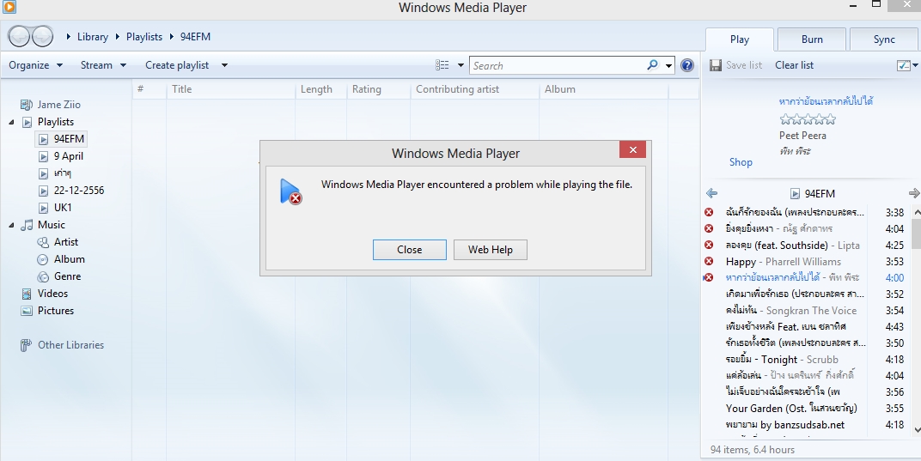
Task: Click the Rating column header
Action: (x=378, y=89)
